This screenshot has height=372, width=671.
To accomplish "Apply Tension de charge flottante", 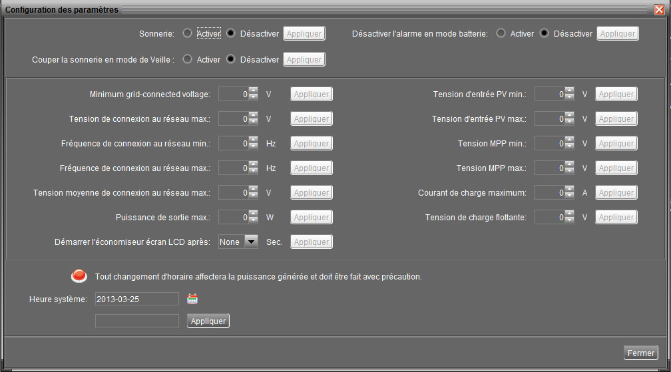I will click(616, 217).
